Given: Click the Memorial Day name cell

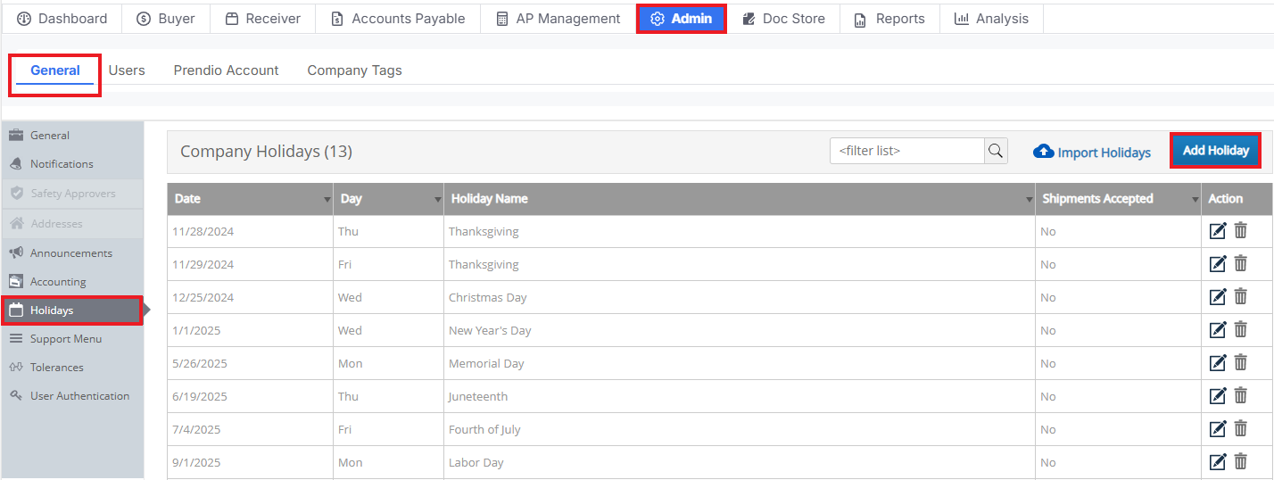Looking at the screenshot, I should 740,363.
